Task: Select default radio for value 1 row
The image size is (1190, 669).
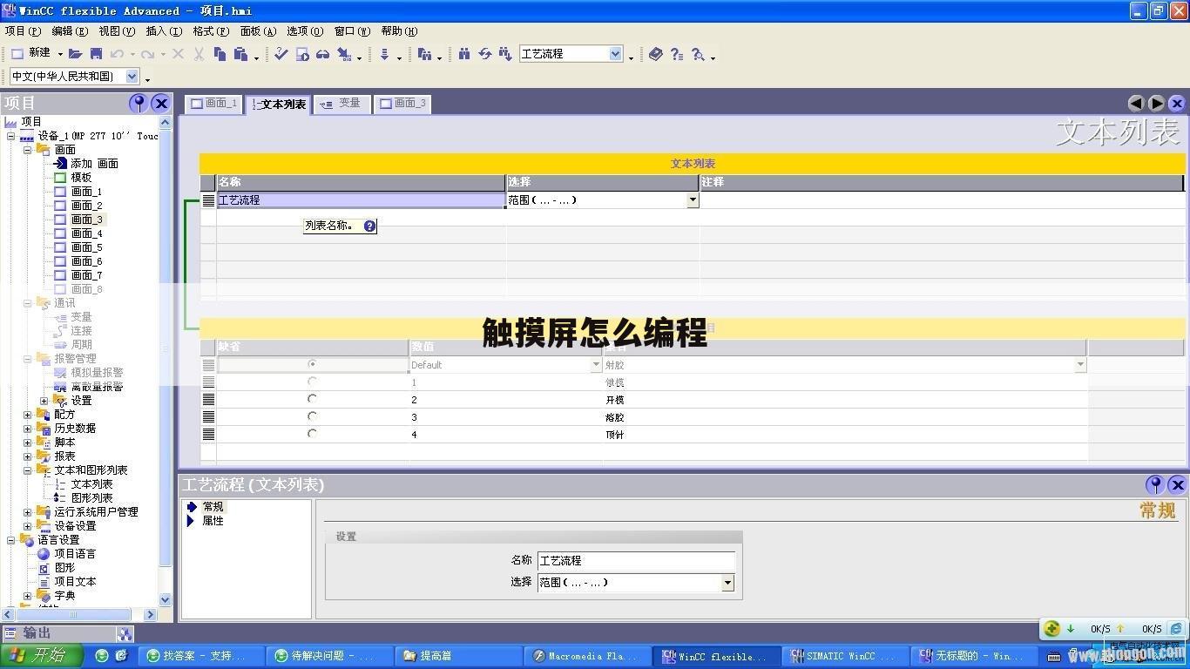Action: (312, 382)
